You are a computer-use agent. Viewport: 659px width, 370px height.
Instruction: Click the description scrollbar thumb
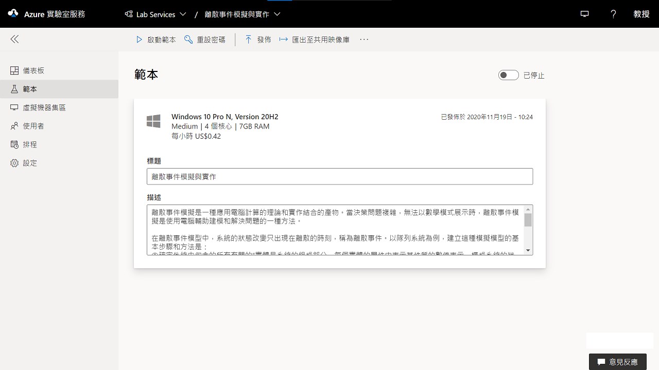(528, 220)
